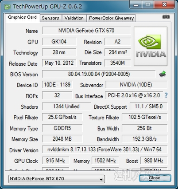Click the Close button
178x189 pixels.
click(155, 178)
